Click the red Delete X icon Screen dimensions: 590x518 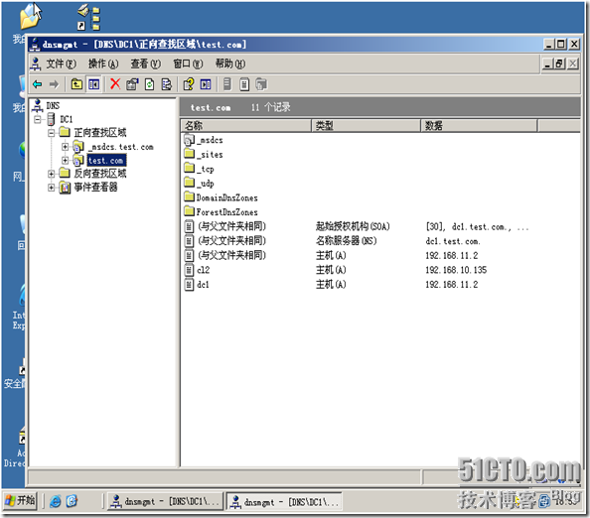point(115,83)
